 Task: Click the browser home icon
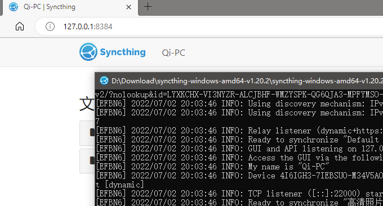tap(20, 26)
